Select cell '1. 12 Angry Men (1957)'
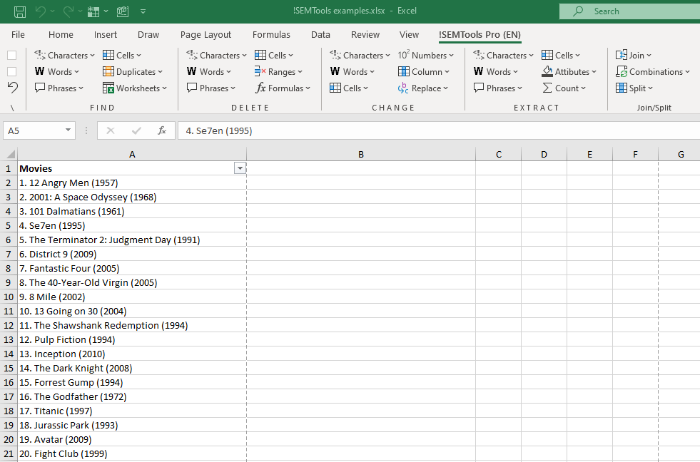This screenshot has height=462, width=700. point(132,183)
